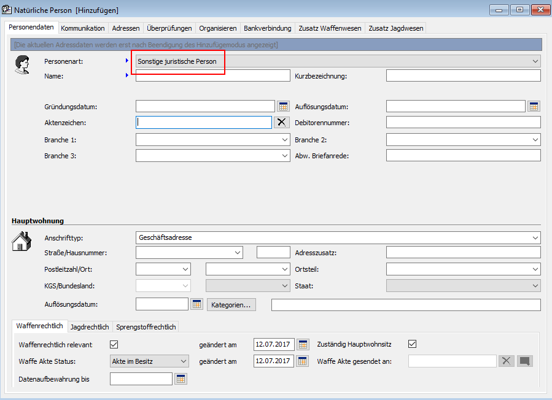Viewport: 552px width, 400px height.
Task: Open calendar beside Waffenrechtlich relevant date
Action: pyautogui.click(x=303, y=344)
